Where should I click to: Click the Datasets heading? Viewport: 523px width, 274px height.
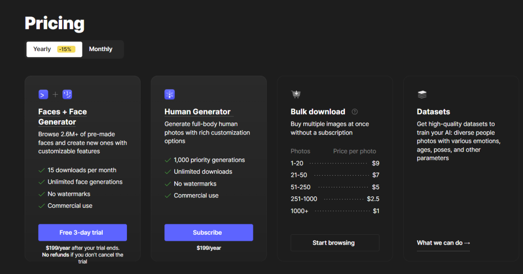433,112
